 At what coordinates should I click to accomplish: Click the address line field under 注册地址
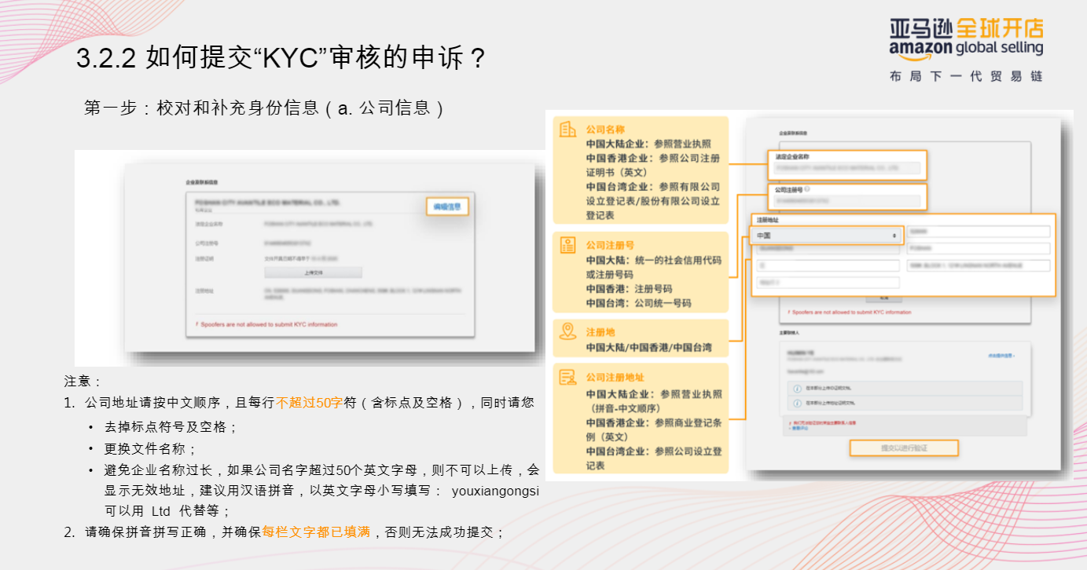click(x=979, y=265)
